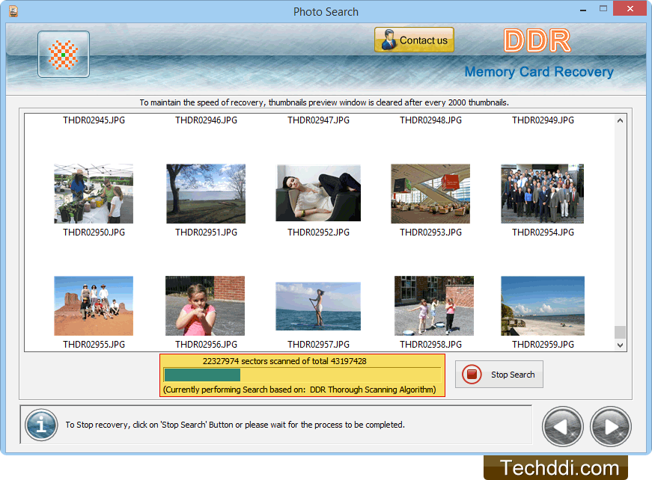
Task: Select the THDR02951.JPG lake thumbnail
Action: pyautogui.click(x=205, y=193)
